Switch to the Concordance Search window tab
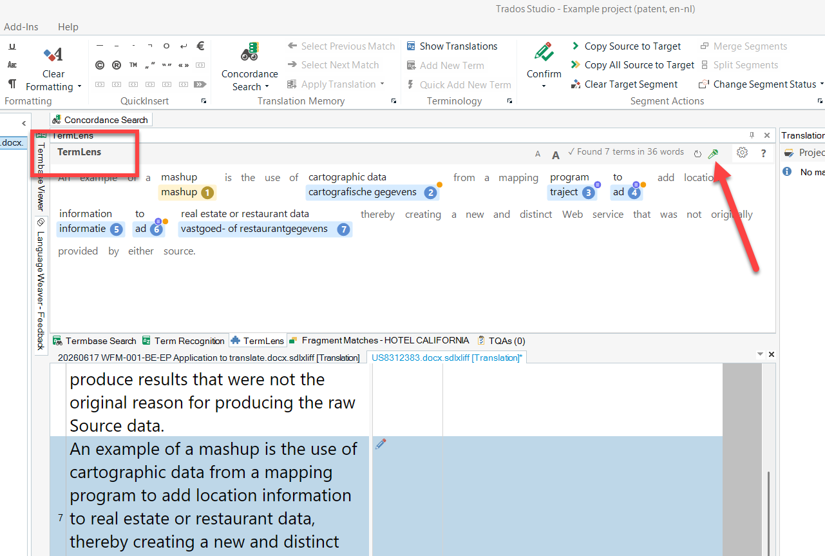This screenshot has width=825, height=556. coord(101,120)
